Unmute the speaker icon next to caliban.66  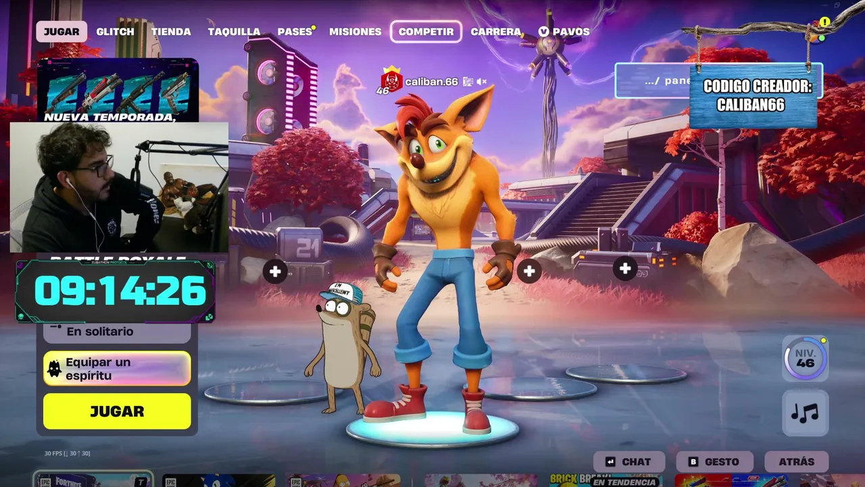pos(482,82)
